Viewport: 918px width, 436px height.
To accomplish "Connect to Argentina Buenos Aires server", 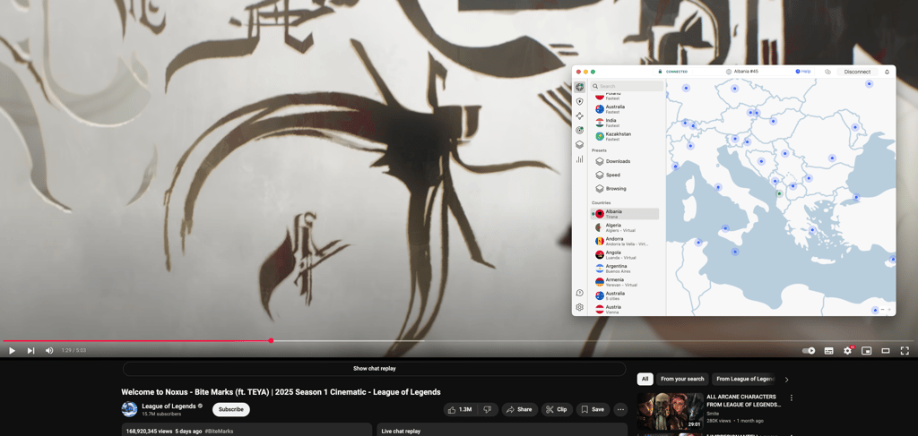I will point(625,269).
